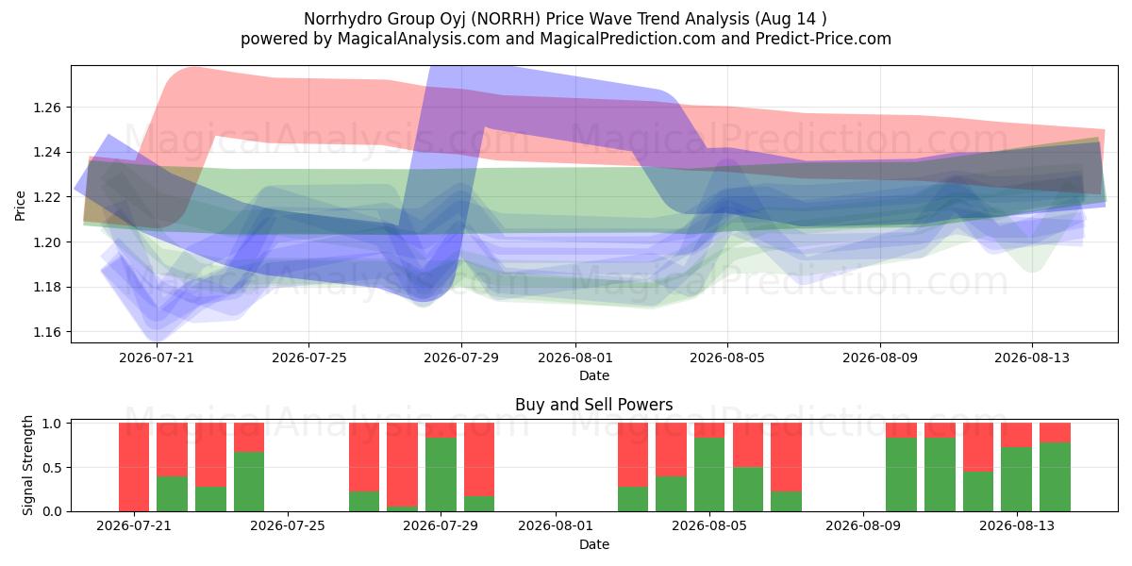
Task: Click the 0.0 signal strength tick label
Action: pos(53,511)
